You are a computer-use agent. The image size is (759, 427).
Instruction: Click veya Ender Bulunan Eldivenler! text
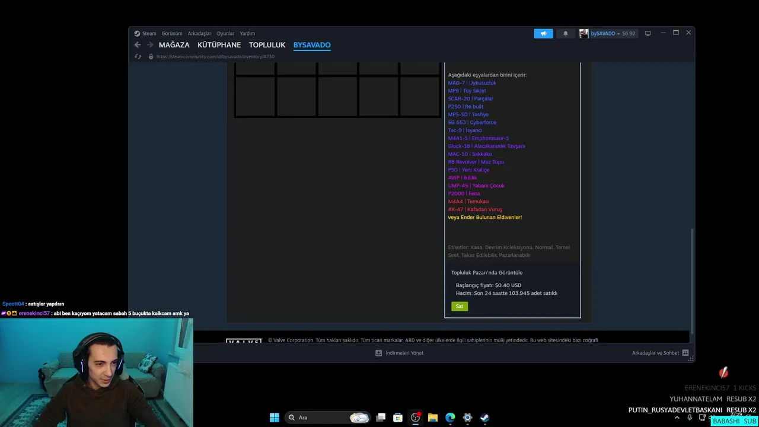[485, 217]
